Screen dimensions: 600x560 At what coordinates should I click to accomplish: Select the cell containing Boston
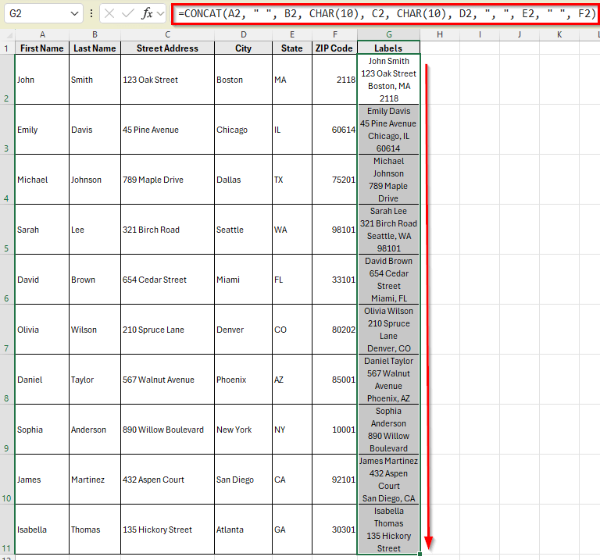coord(243,80)
